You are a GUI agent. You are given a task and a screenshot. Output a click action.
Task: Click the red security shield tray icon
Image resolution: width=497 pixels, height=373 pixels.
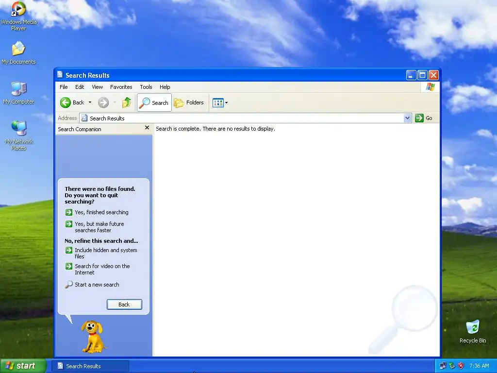[x=461, y=366]
